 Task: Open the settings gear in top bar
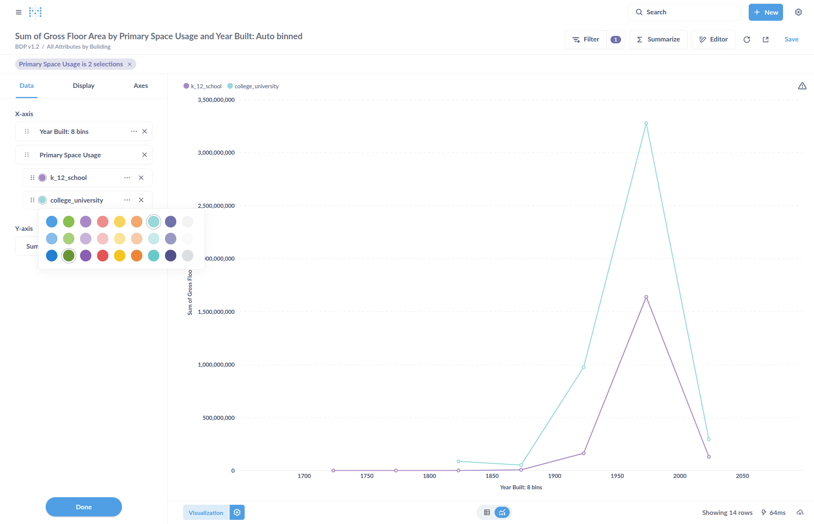pyautogui.click(x=798, y=12)
